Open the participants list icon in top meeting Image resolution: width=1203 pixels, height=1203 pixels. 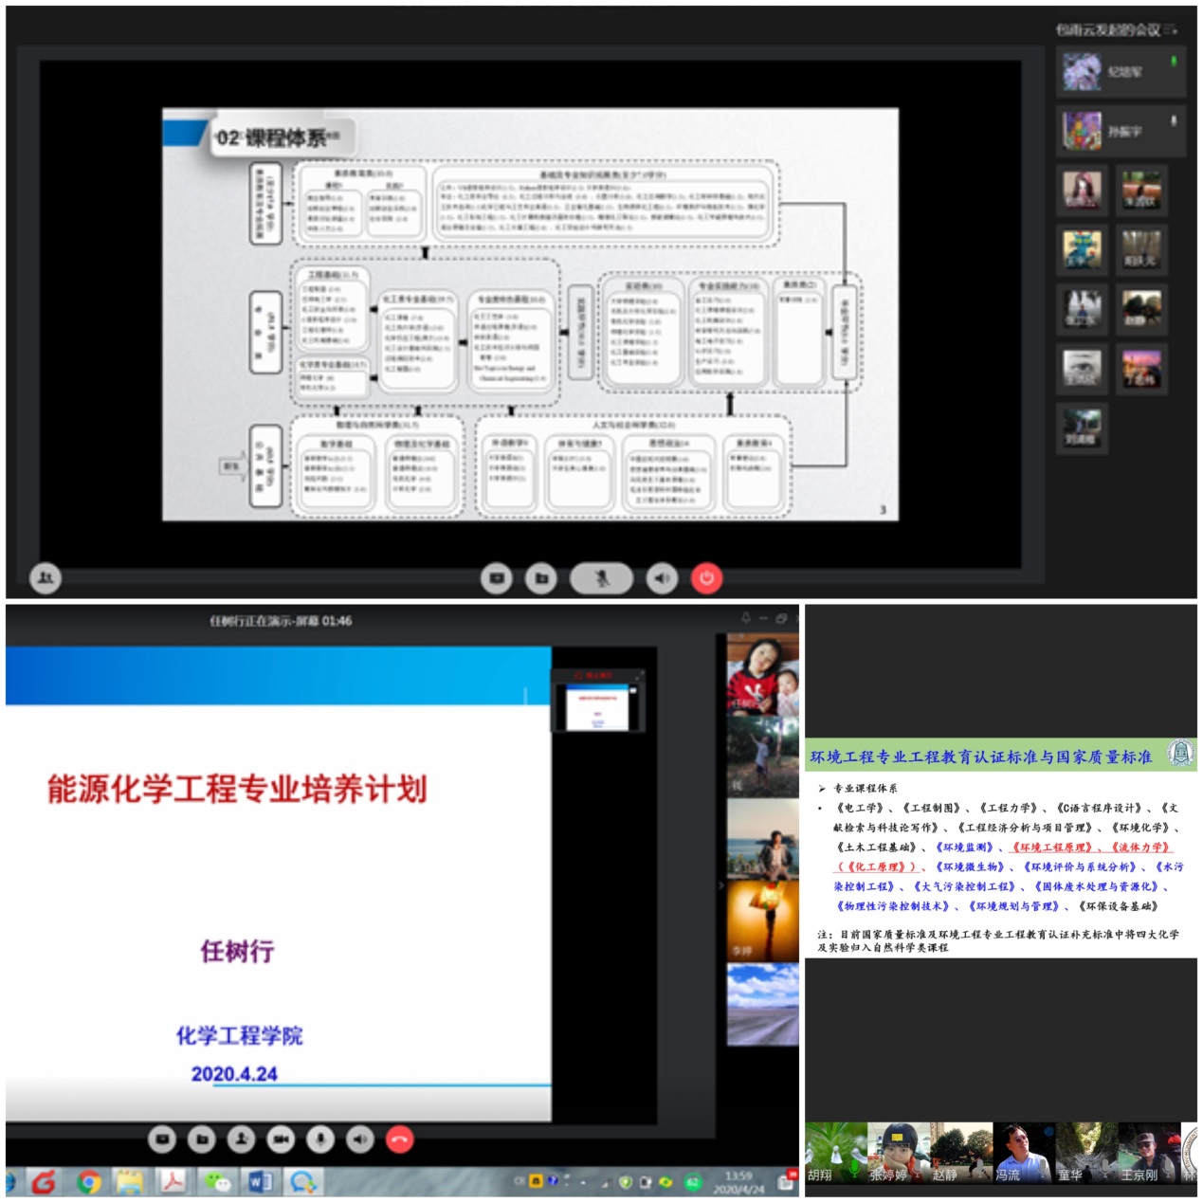(x=46, y=577)
